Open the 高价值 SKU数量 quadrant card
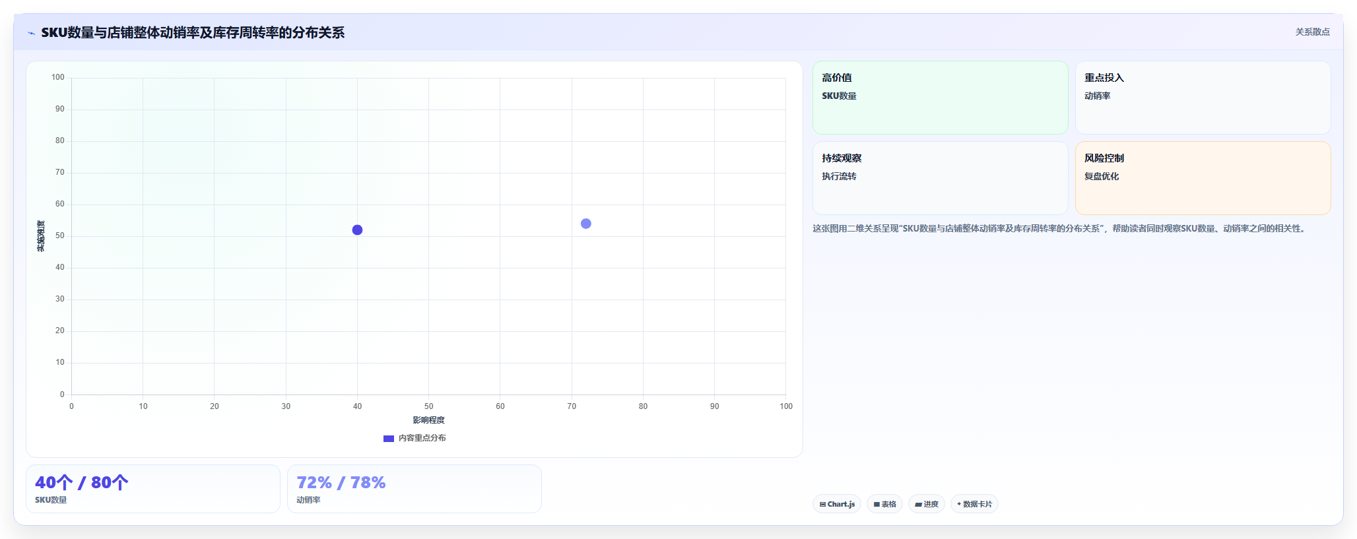 point(941,98)
